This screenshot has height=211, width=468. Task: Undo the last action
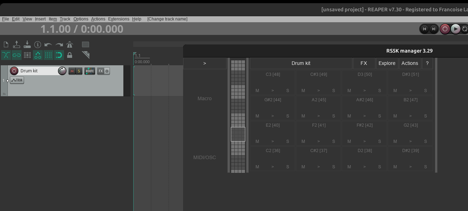(48, 44)
